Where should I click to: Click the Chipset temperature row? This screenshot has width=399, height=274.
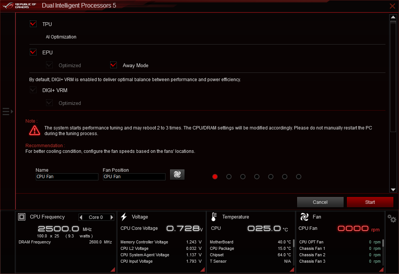tap(250, 255)
